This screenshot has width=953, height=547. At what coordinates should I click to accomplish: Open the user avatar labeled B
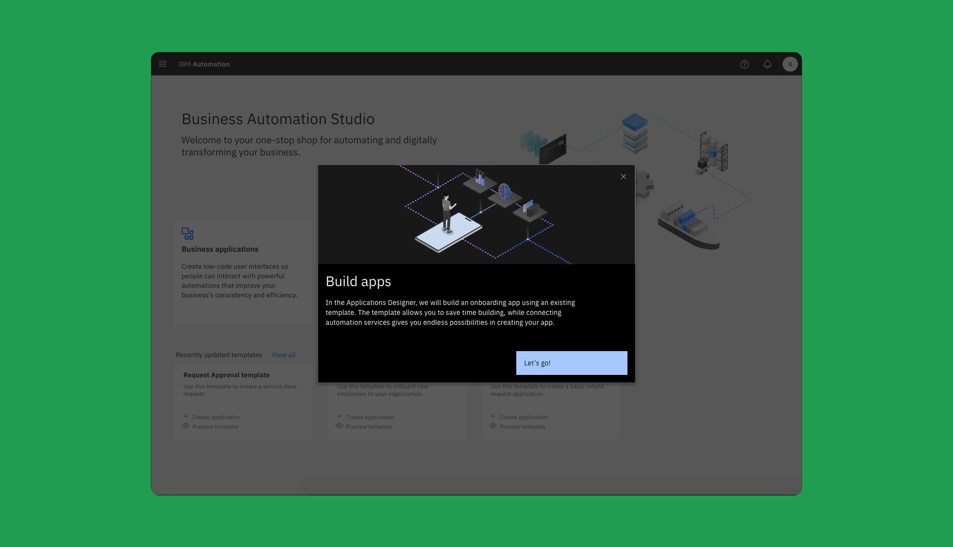click(790, 64)
